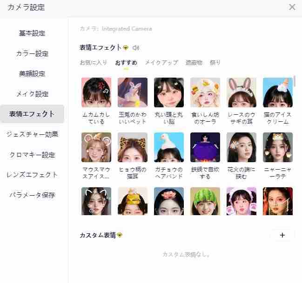
Task: Add a custom expression with plus button
Action: coord(282,235)
